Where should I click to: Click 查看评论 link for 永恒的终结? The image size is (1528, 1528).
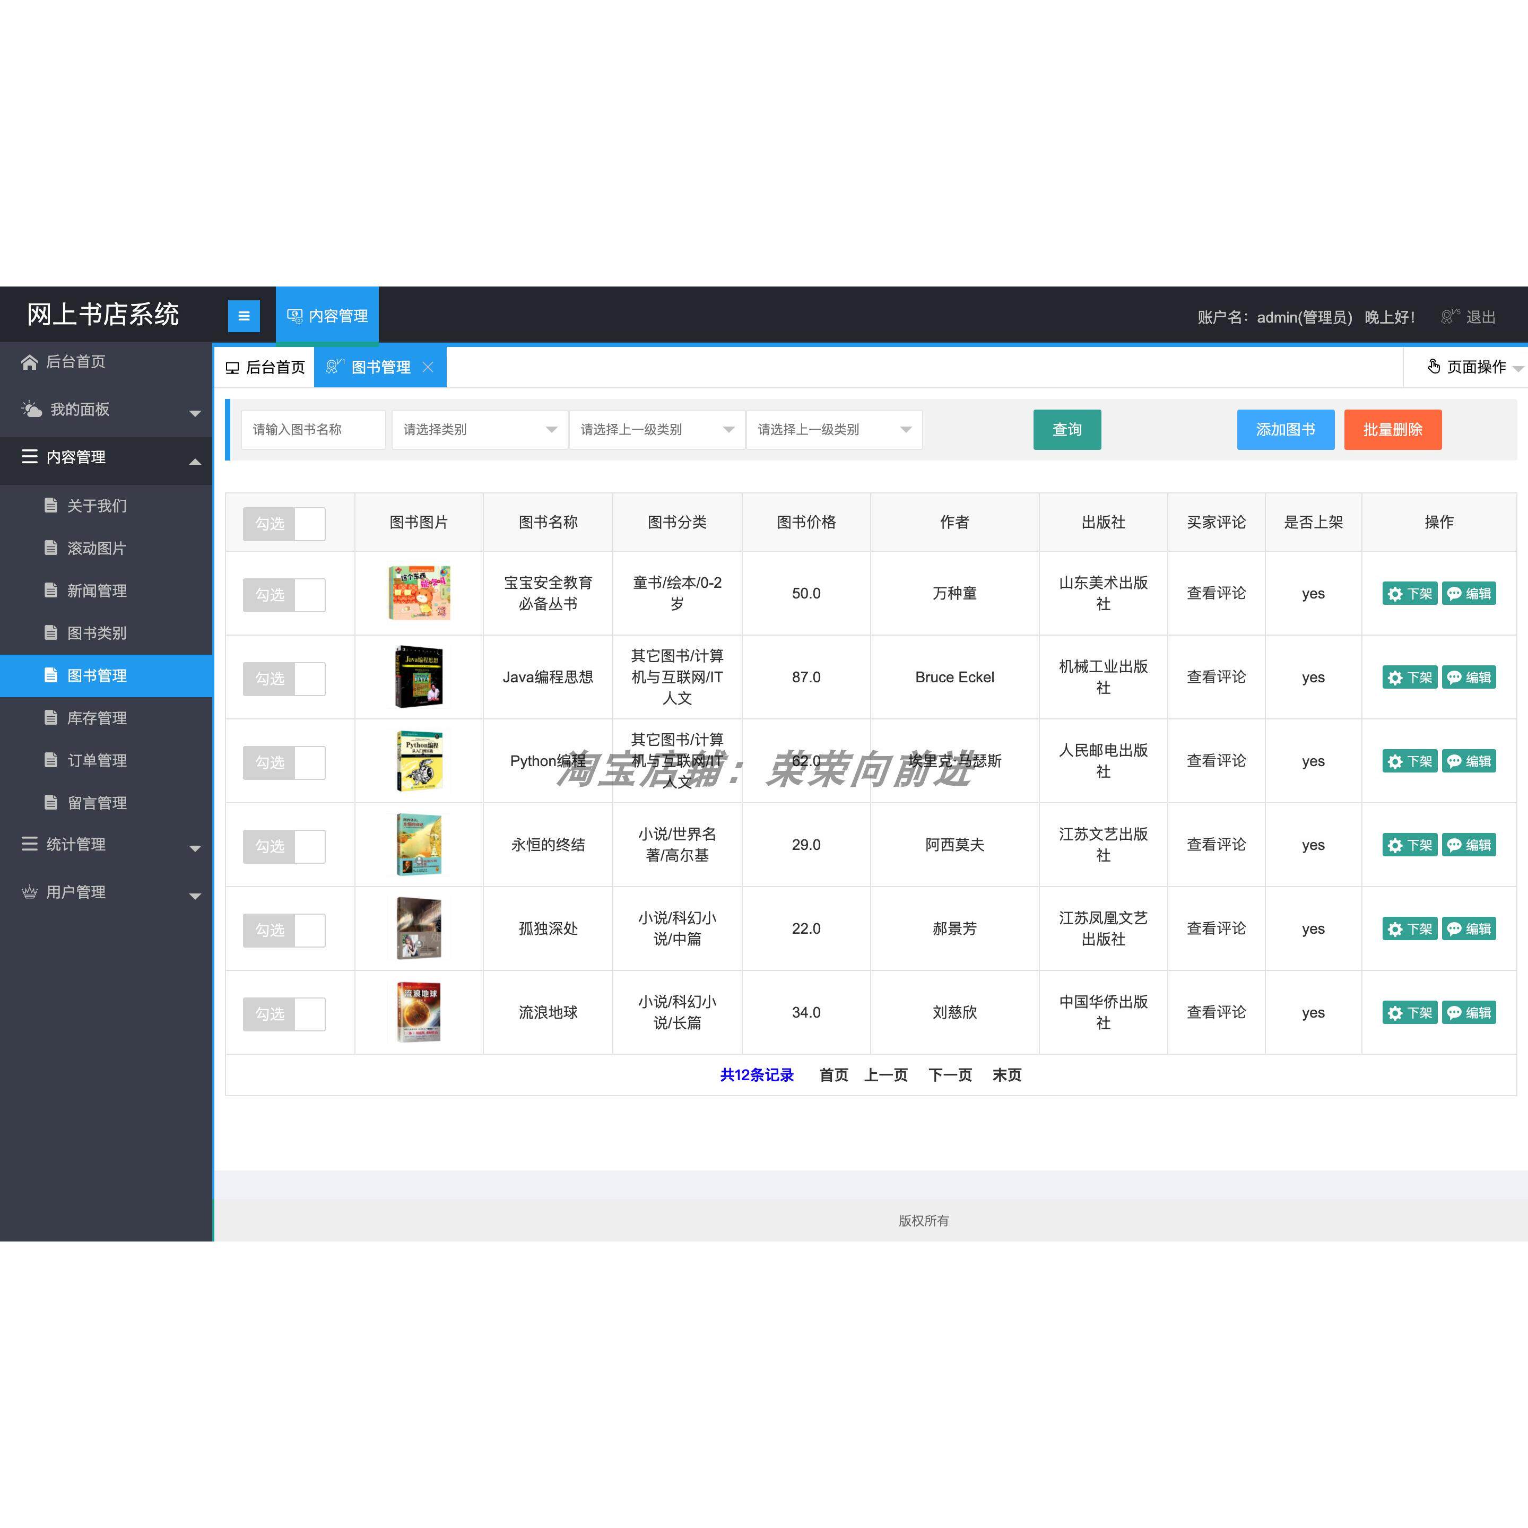[1216, 845]
